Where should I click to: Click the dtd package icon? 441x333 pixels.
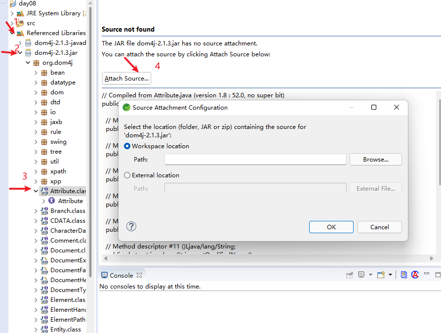coord(44,102)
